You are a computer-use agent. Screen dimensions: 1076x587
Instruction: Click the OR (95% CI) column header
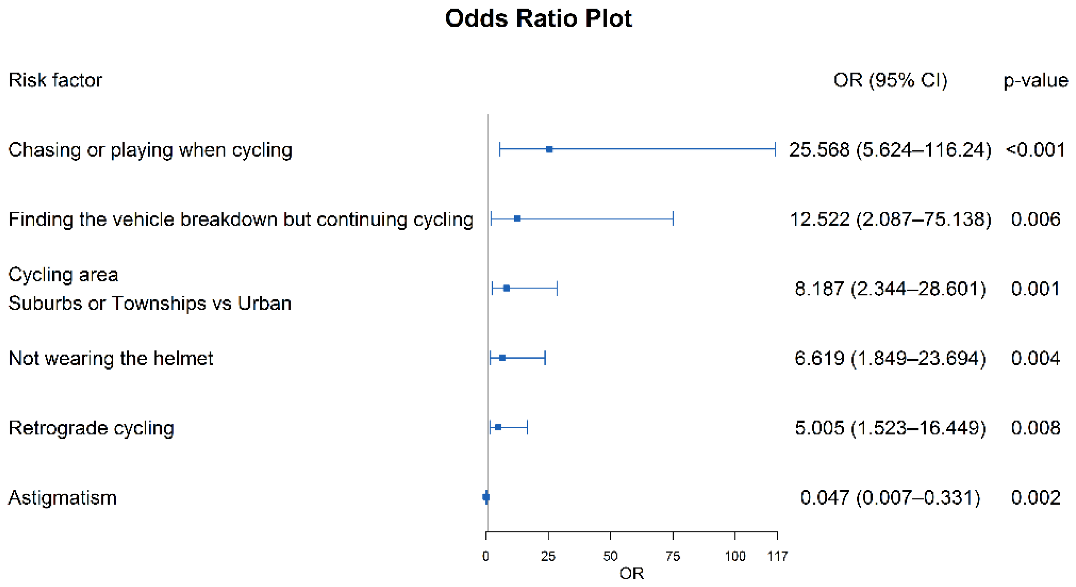tap(890, 80)
